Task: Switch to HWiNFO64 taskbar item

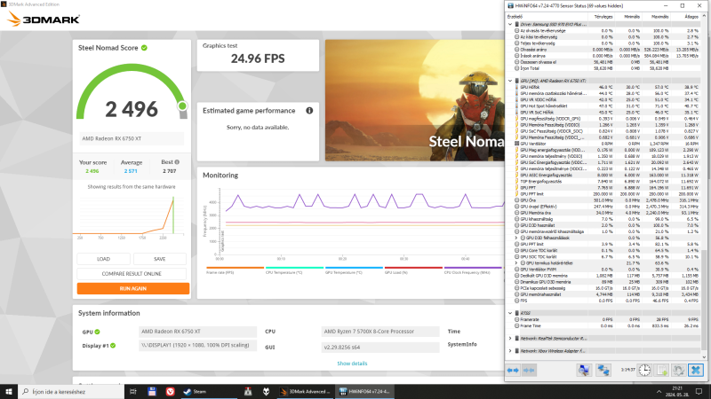Action: (x=365, y=392)
